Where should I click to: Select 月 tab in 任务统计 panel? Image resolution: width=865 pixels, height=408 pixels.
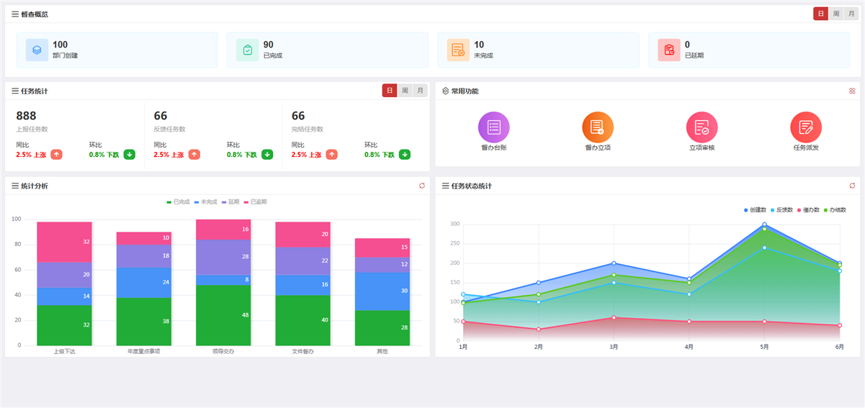point(420,91)
